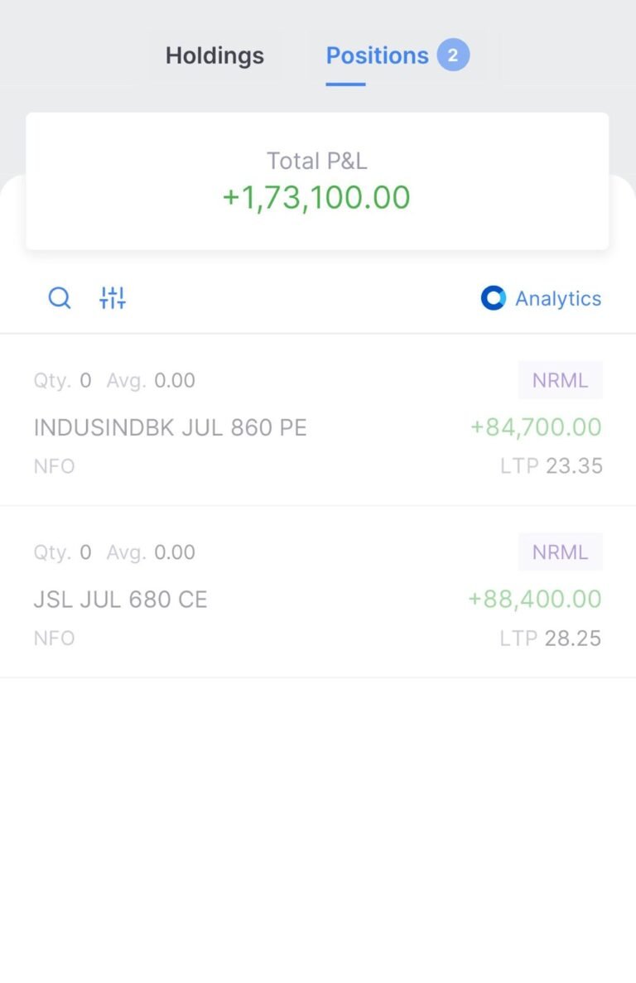Screen dimensions: 636x983
Task: Tap NFO label under INDUSINDBK
Action: (55, 466)
